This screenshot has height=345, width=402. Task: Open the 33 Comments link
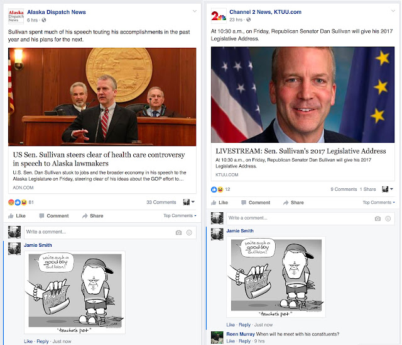161,202
